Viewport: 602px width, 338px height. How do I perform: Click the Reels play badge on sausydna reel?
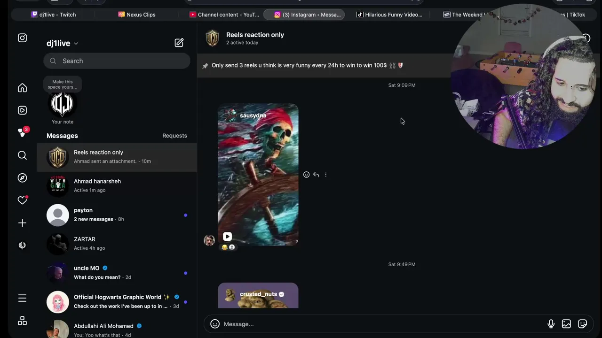pos(227,237)
